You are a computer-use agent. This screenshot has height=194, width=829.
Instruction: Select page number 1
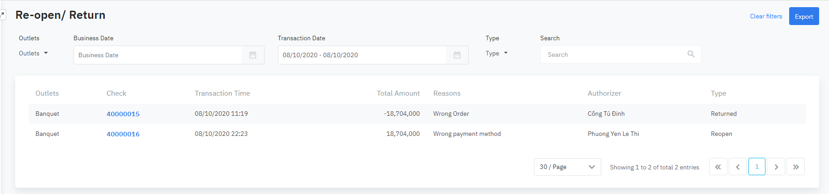757,167
